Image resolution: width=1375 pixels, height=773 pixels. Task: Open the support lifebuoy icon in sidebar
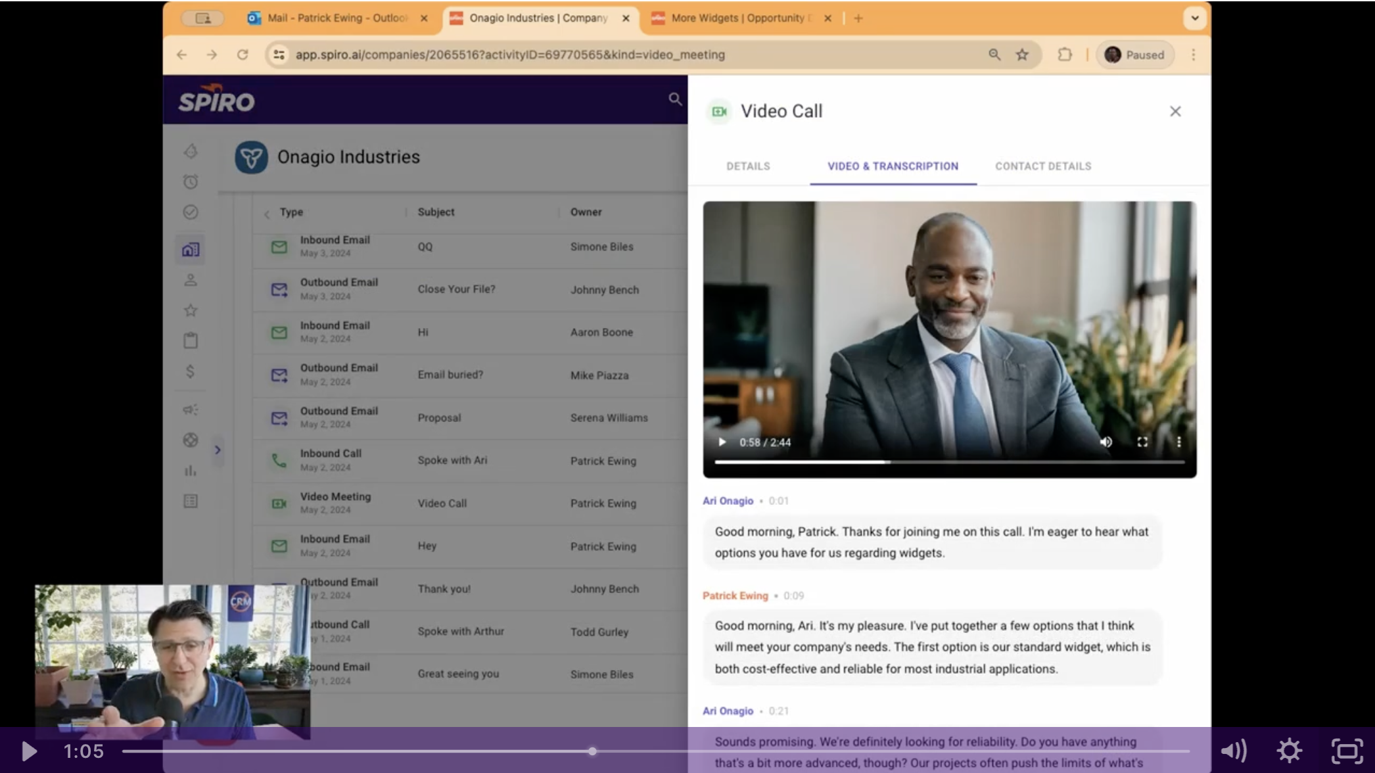pos(191,440)
